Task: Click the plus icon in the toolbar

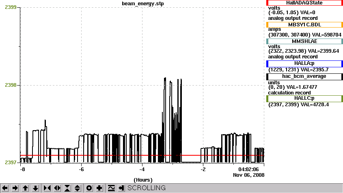Action: pyautogui.click(x=99, y=188)
